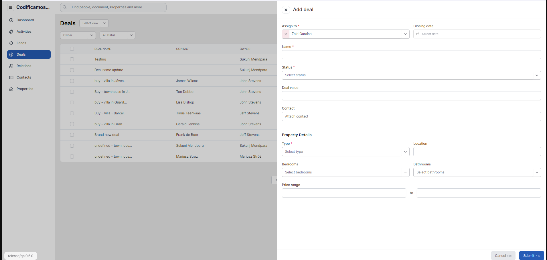Toggle the select-all checkbox in table header
Viewport: 547px width, 260px height.
(72, 49)
